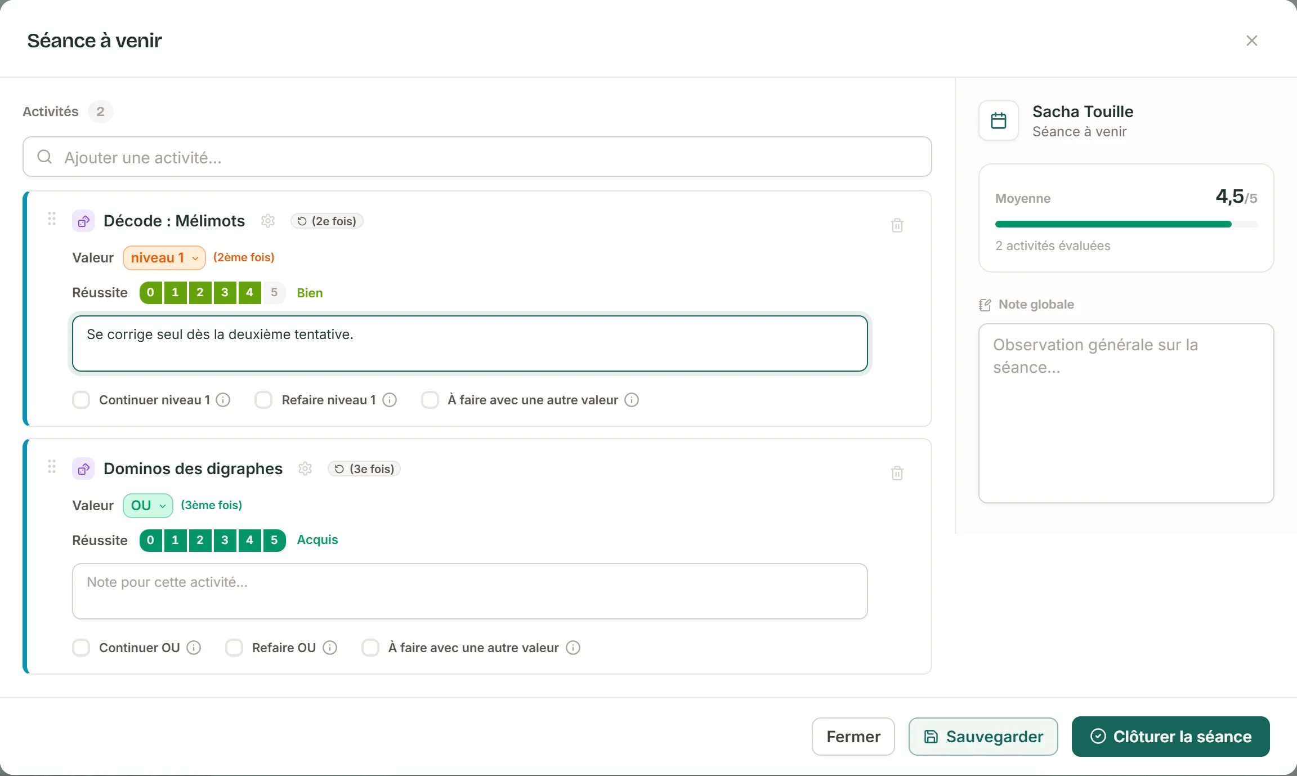Check Refaire niveau 1
This screenshot has height=776, width=1297.
[x=263, y=400]
